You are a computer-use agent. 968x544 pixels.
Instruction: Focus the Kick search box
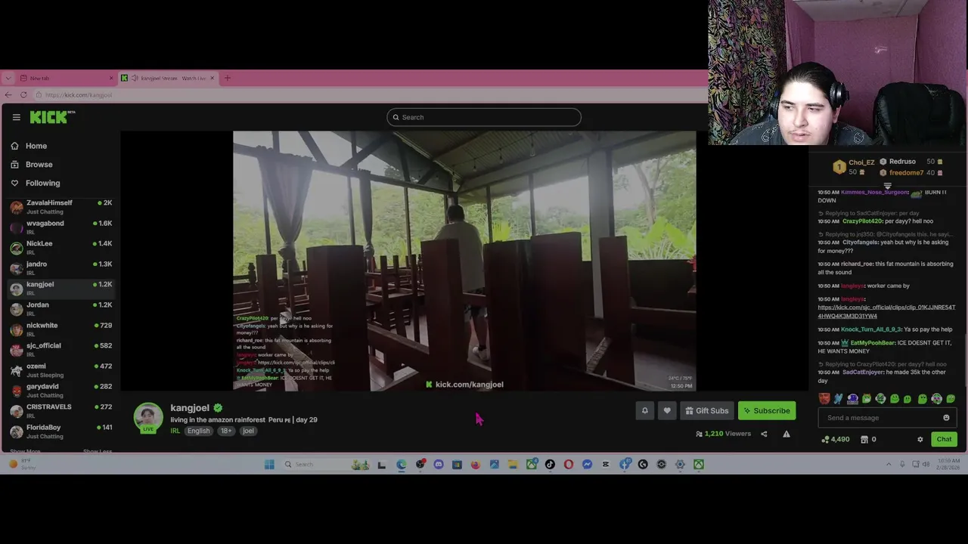[x=484, y=117]
